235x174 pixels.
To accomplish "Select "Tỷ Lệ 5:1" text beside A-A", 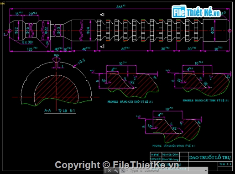I will tap(67, 111).
